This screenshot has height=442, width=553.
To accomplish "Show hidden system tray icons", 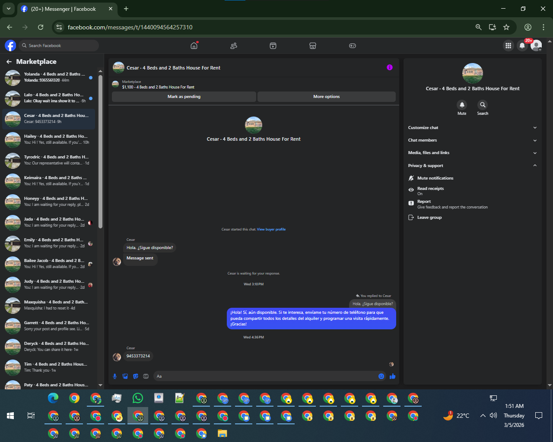I will coord(483,416).
